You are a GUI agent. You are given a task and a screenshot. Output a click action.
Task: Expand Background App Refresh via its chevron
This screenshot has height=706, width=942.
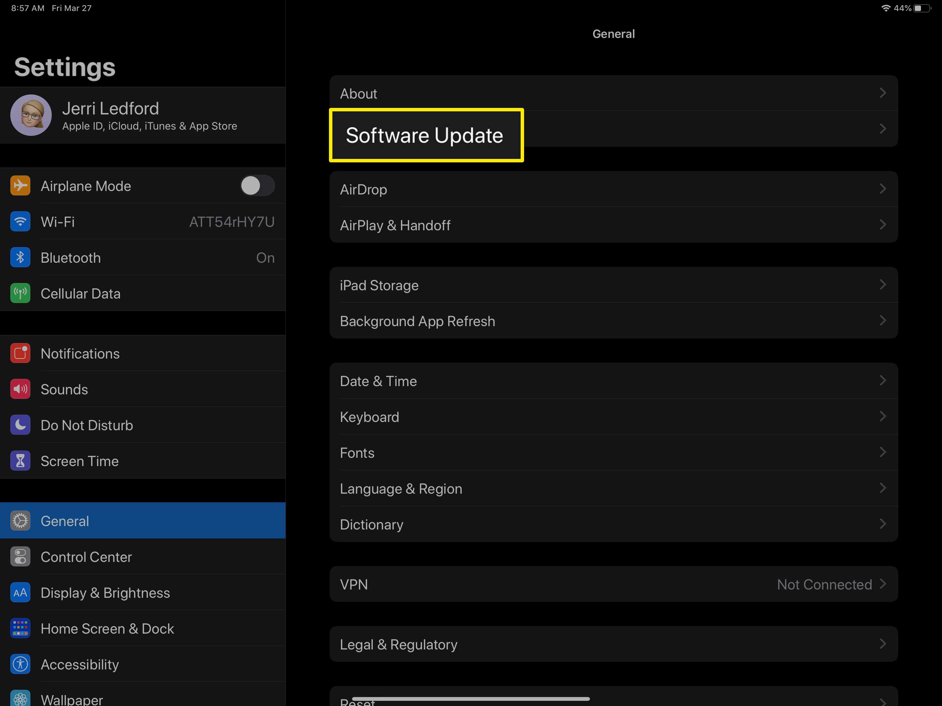point(883,320)
